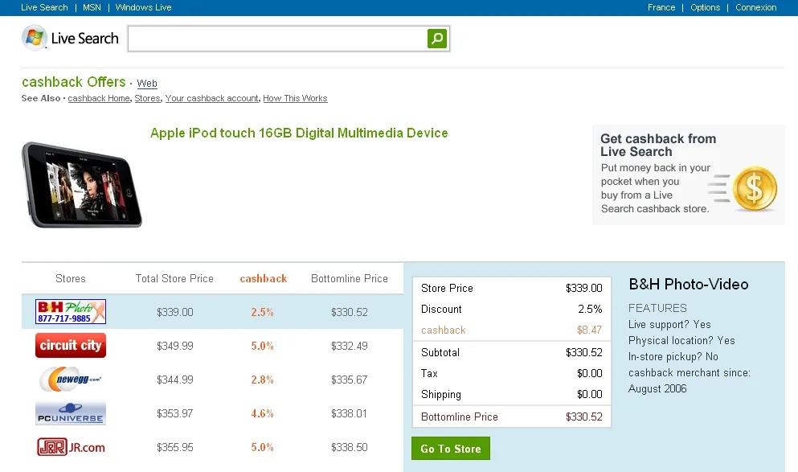Click the $335.67 bottomline price

[349, 380]
